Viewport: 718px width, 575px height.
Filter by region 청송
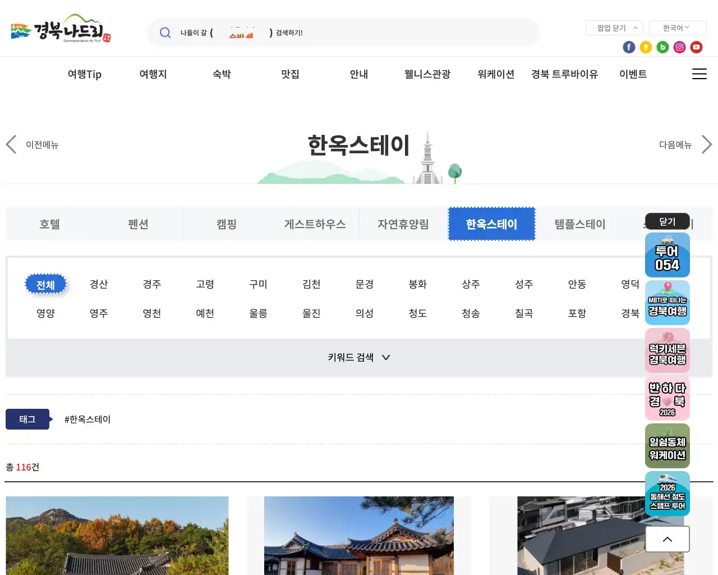(471, 313)
